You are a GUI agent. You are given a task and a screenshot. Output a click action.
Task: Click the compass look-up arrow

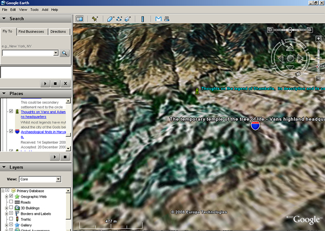[x=290, y=49]
